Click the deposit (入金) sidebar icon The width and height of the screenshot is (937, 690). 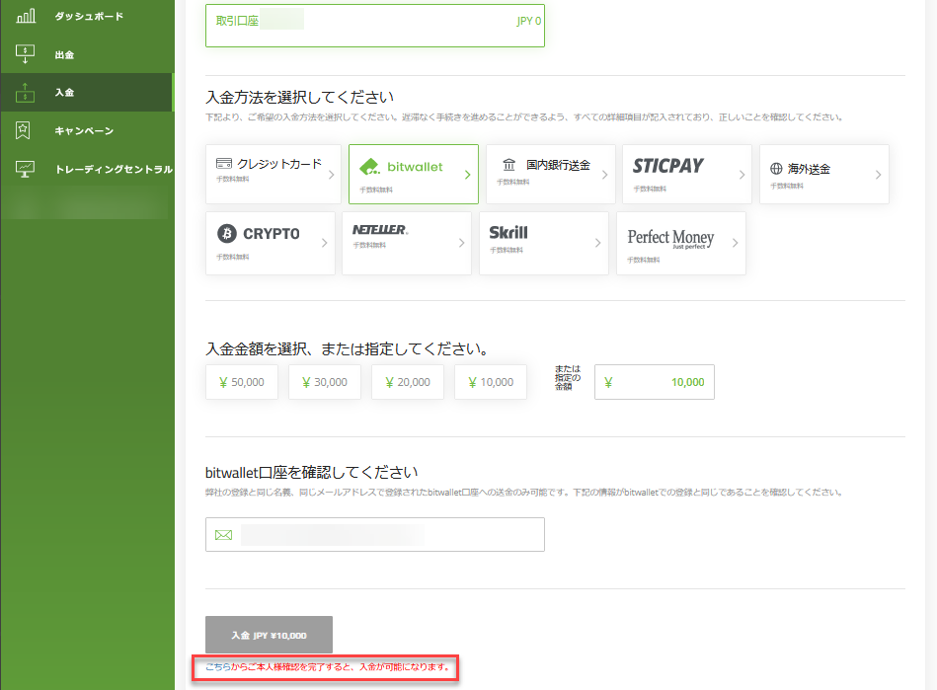click(27, 93)
